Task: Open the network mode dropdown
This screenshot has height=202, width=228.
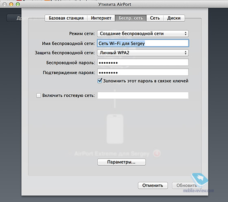Action: pos(143,33)
